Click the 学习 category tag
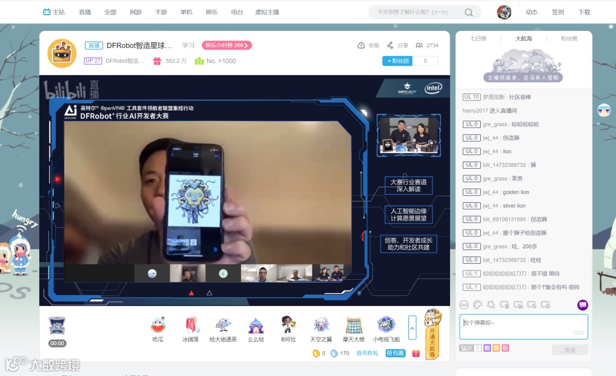 pyautogui.click(x=188, y=45)
